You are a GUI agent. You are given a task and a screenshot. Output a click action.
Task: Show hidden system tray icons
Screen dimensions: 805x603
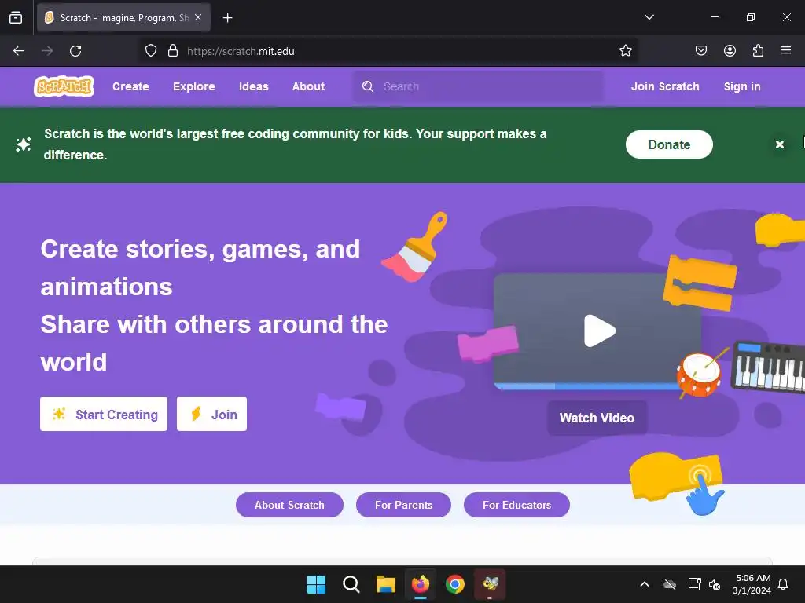click(x=645, y=584)
